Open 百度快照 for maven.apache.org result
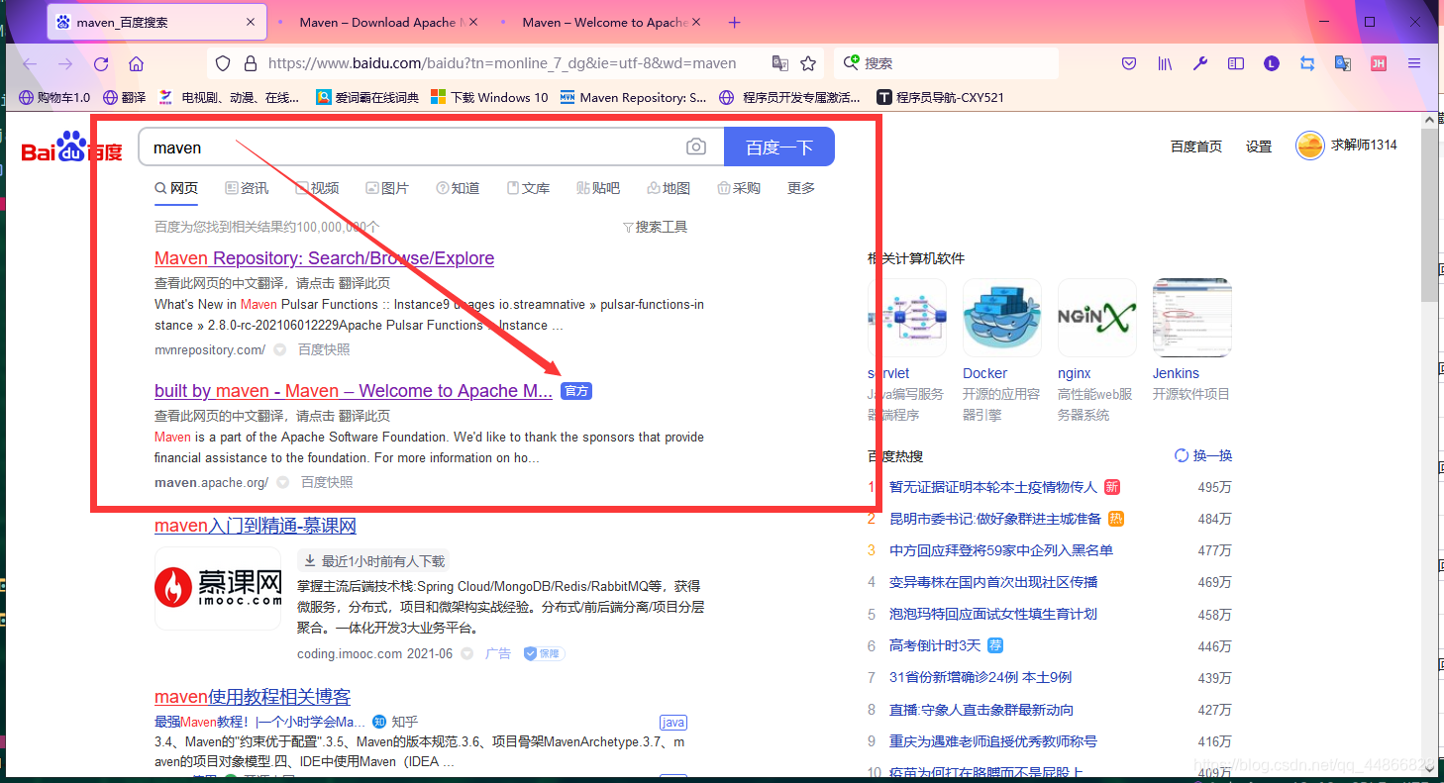This screenshot has width=1444, height=783. 327,482
